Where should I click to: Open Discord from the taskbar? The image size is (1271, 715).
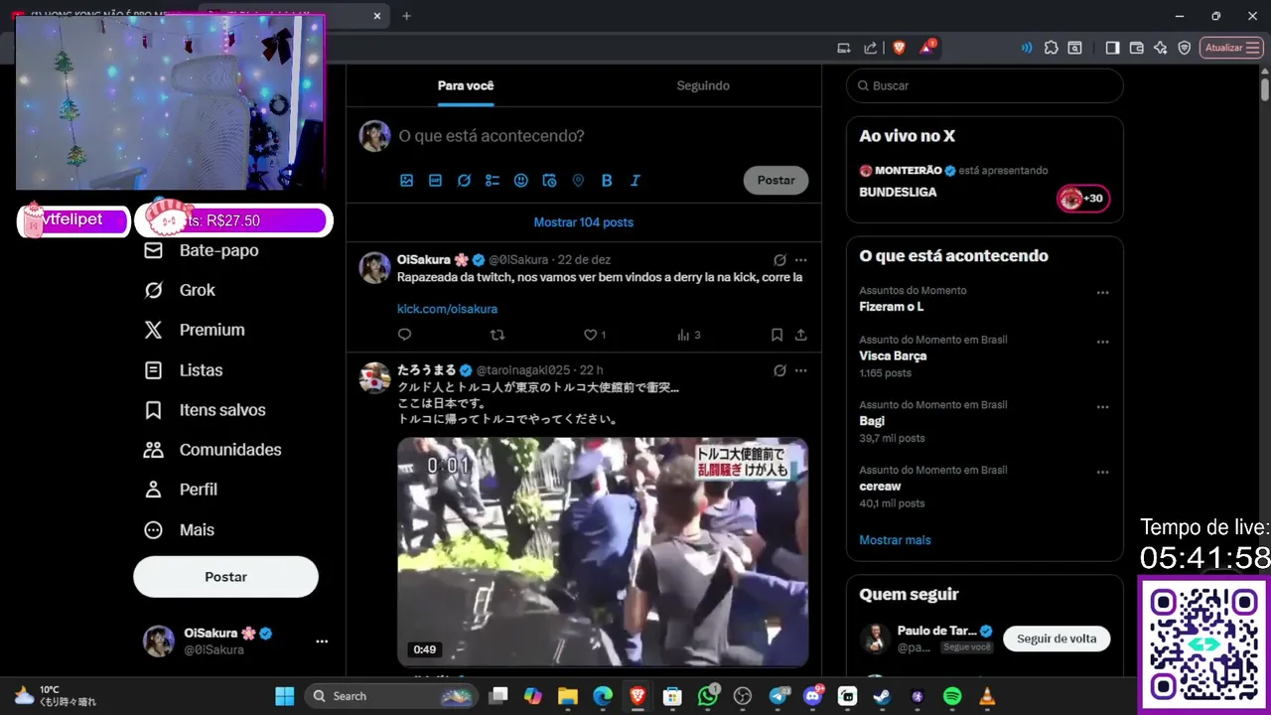pos(813,696)
